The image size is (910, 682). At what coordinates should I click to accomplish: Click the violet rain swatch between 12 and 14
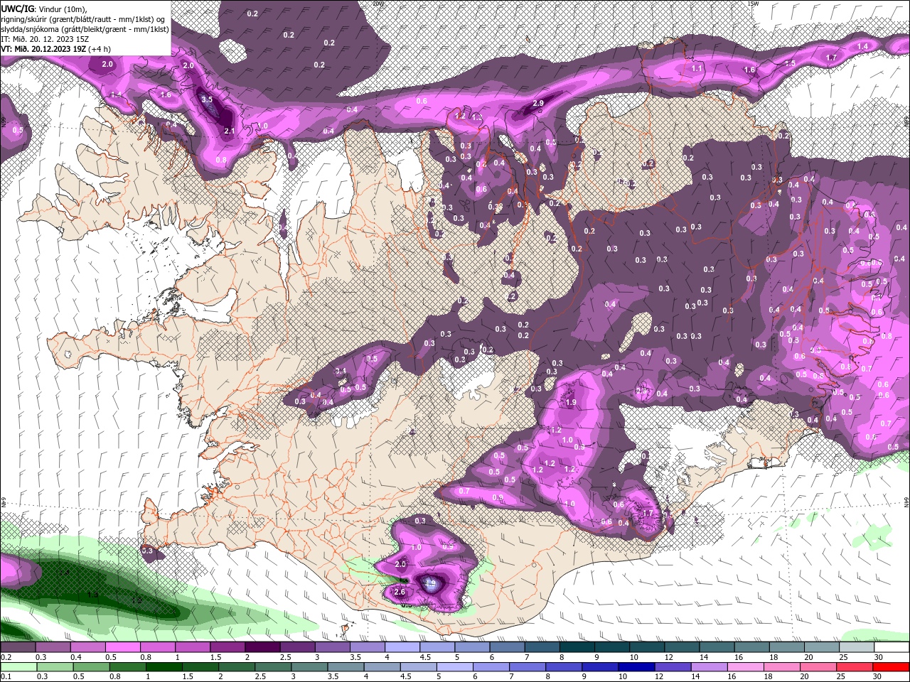(x=672, y=667)
